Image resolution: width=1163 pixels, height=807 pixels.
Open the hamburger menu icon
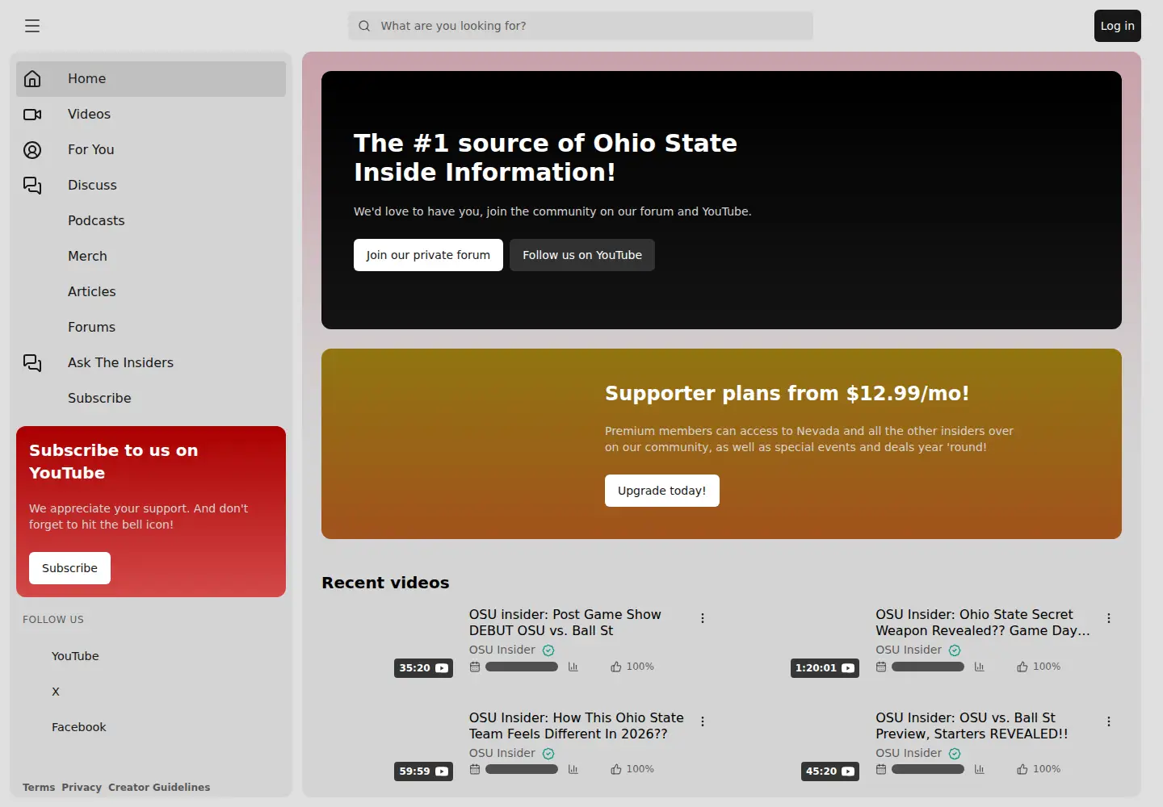(x=32, y=26)
